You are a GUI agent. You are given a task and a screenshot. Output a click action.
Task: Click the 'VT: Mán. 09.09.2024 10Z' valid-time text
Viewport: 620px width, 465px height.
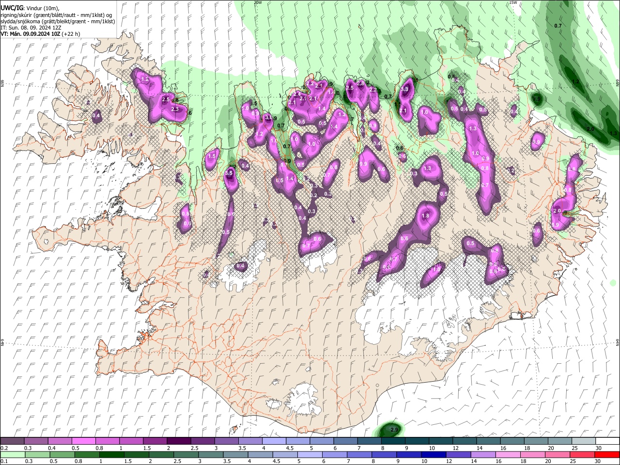point(31,34)
